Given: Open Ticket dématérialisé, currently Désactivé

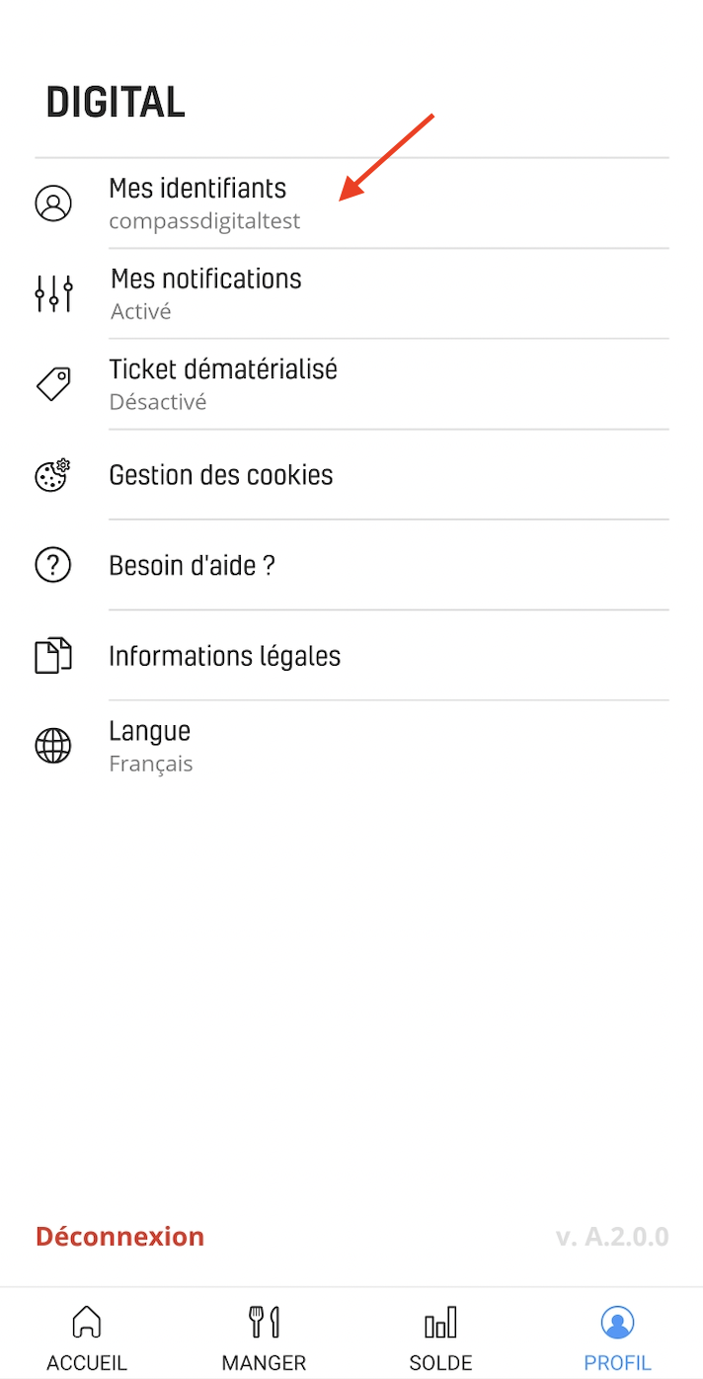Looking at the screenshot, I should pyautogui.click(x=351, y=384).
